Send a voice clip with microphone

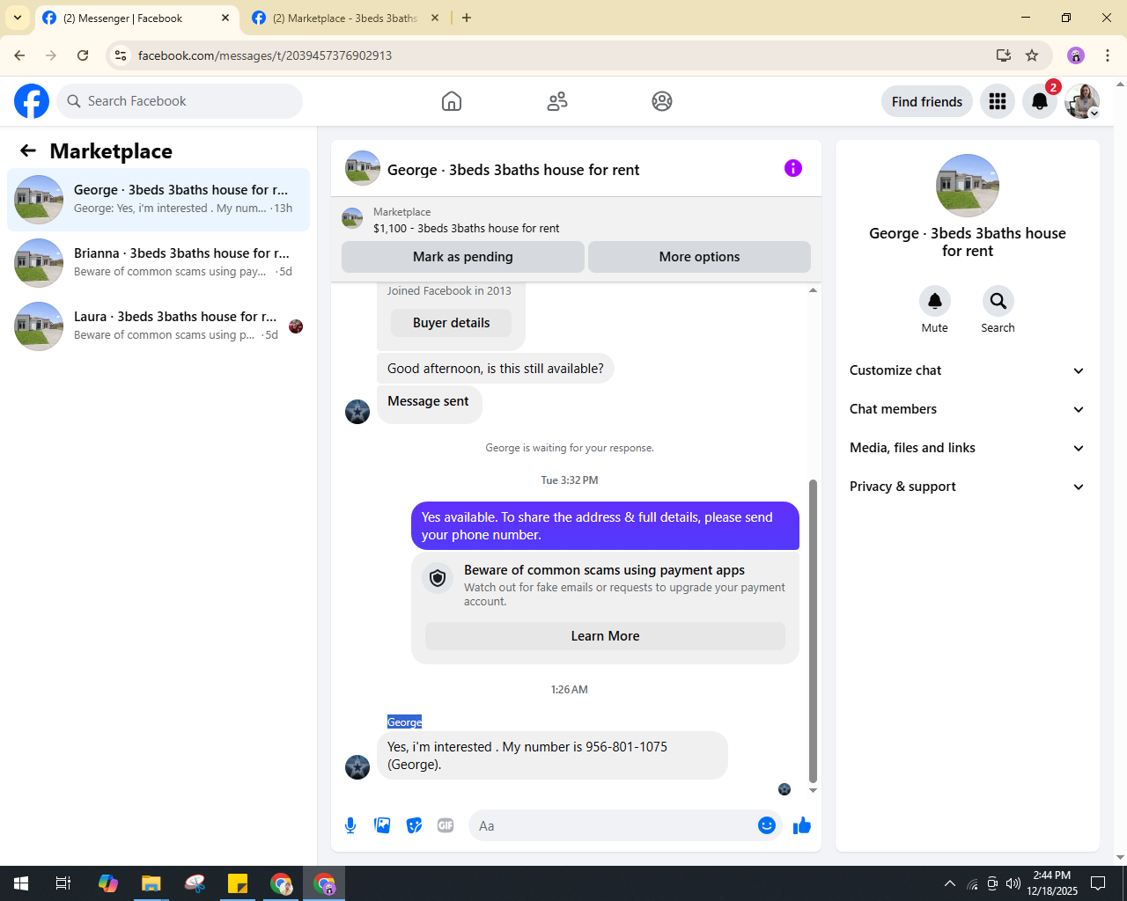(350, 825)
